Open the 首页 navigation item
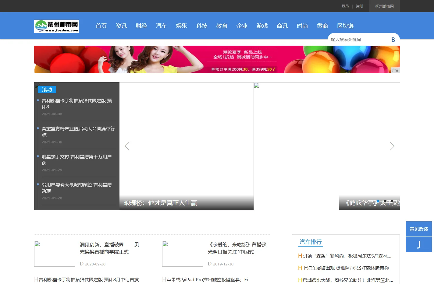The image size is (434, 284). click(x=101, y=26)
